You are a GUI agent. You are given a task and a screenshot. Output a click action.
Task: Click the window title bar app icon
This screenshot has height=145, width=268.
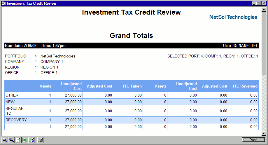point(4,4)
